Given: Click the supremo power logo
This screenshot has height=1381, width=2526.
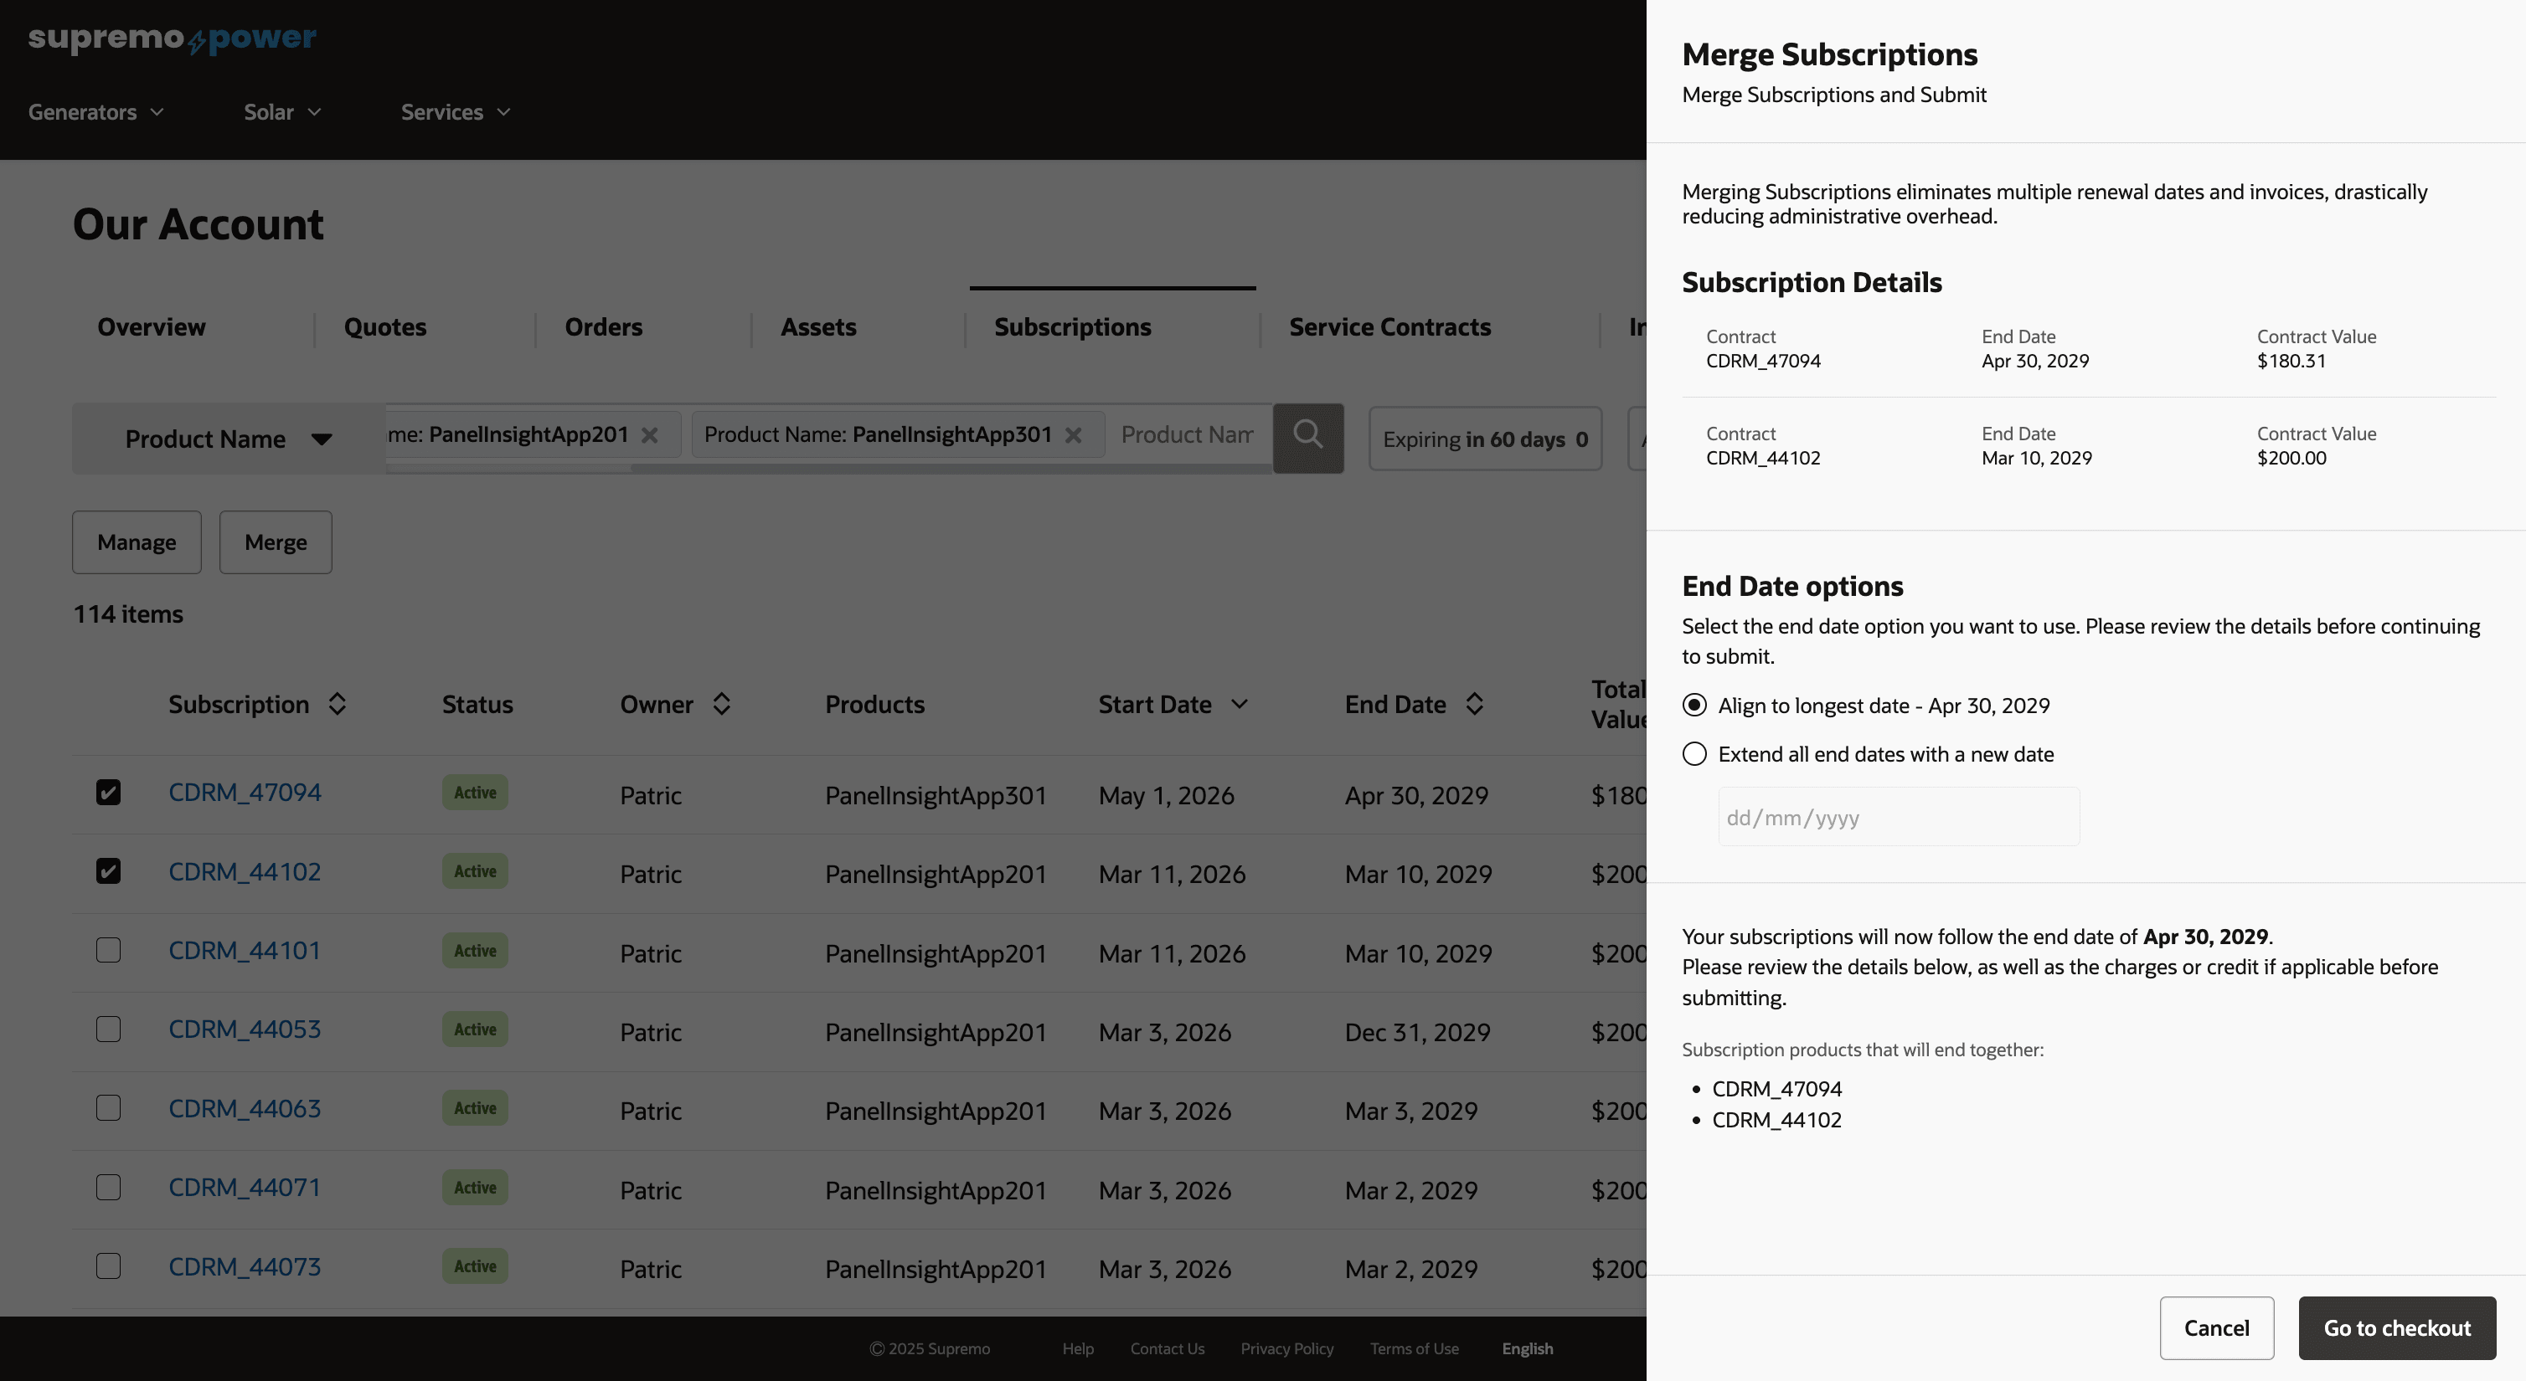Looking at the screenshot, I should [173, 39].
